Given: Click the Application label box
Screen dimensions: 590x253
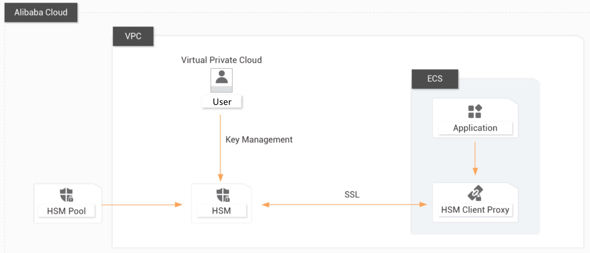Looking at the screenshot, I should pos(475,128).
